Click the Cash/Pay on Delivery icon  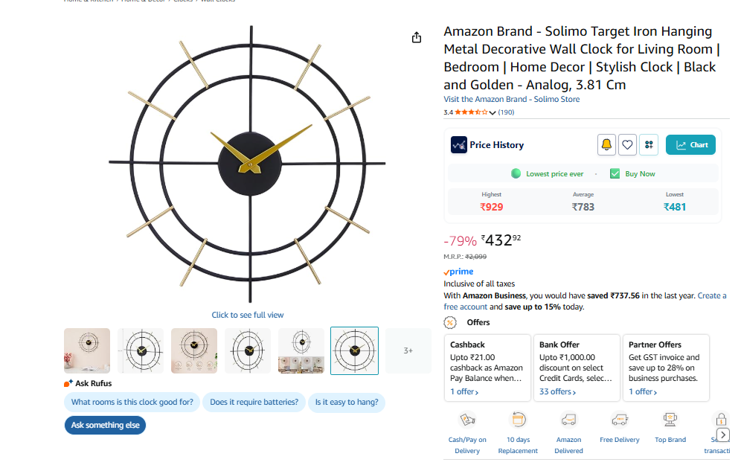pyautogui.click(x=467, y=420)
